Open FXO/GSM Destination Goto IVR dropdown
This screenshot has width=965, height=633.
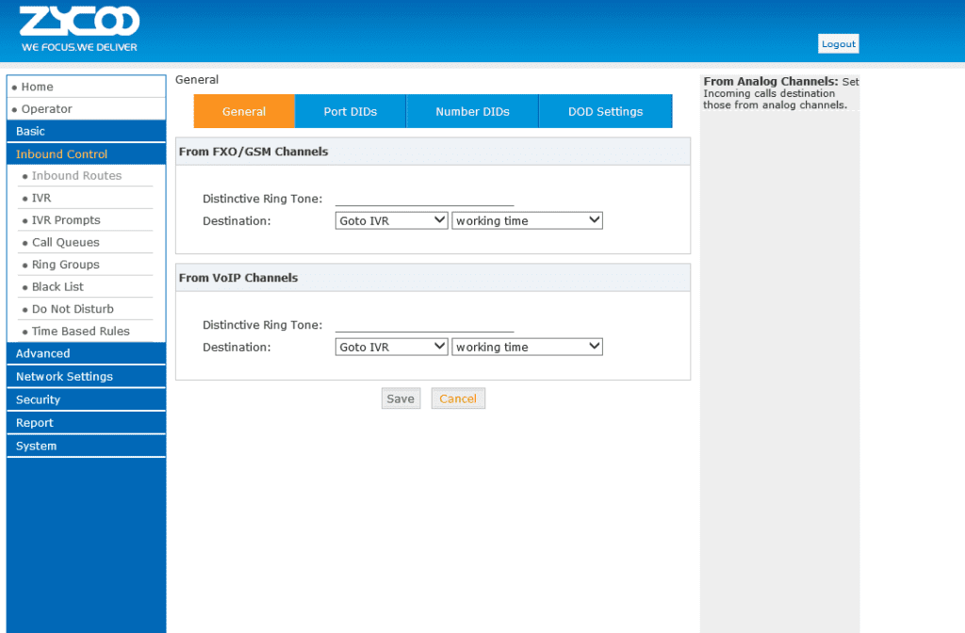391,220
